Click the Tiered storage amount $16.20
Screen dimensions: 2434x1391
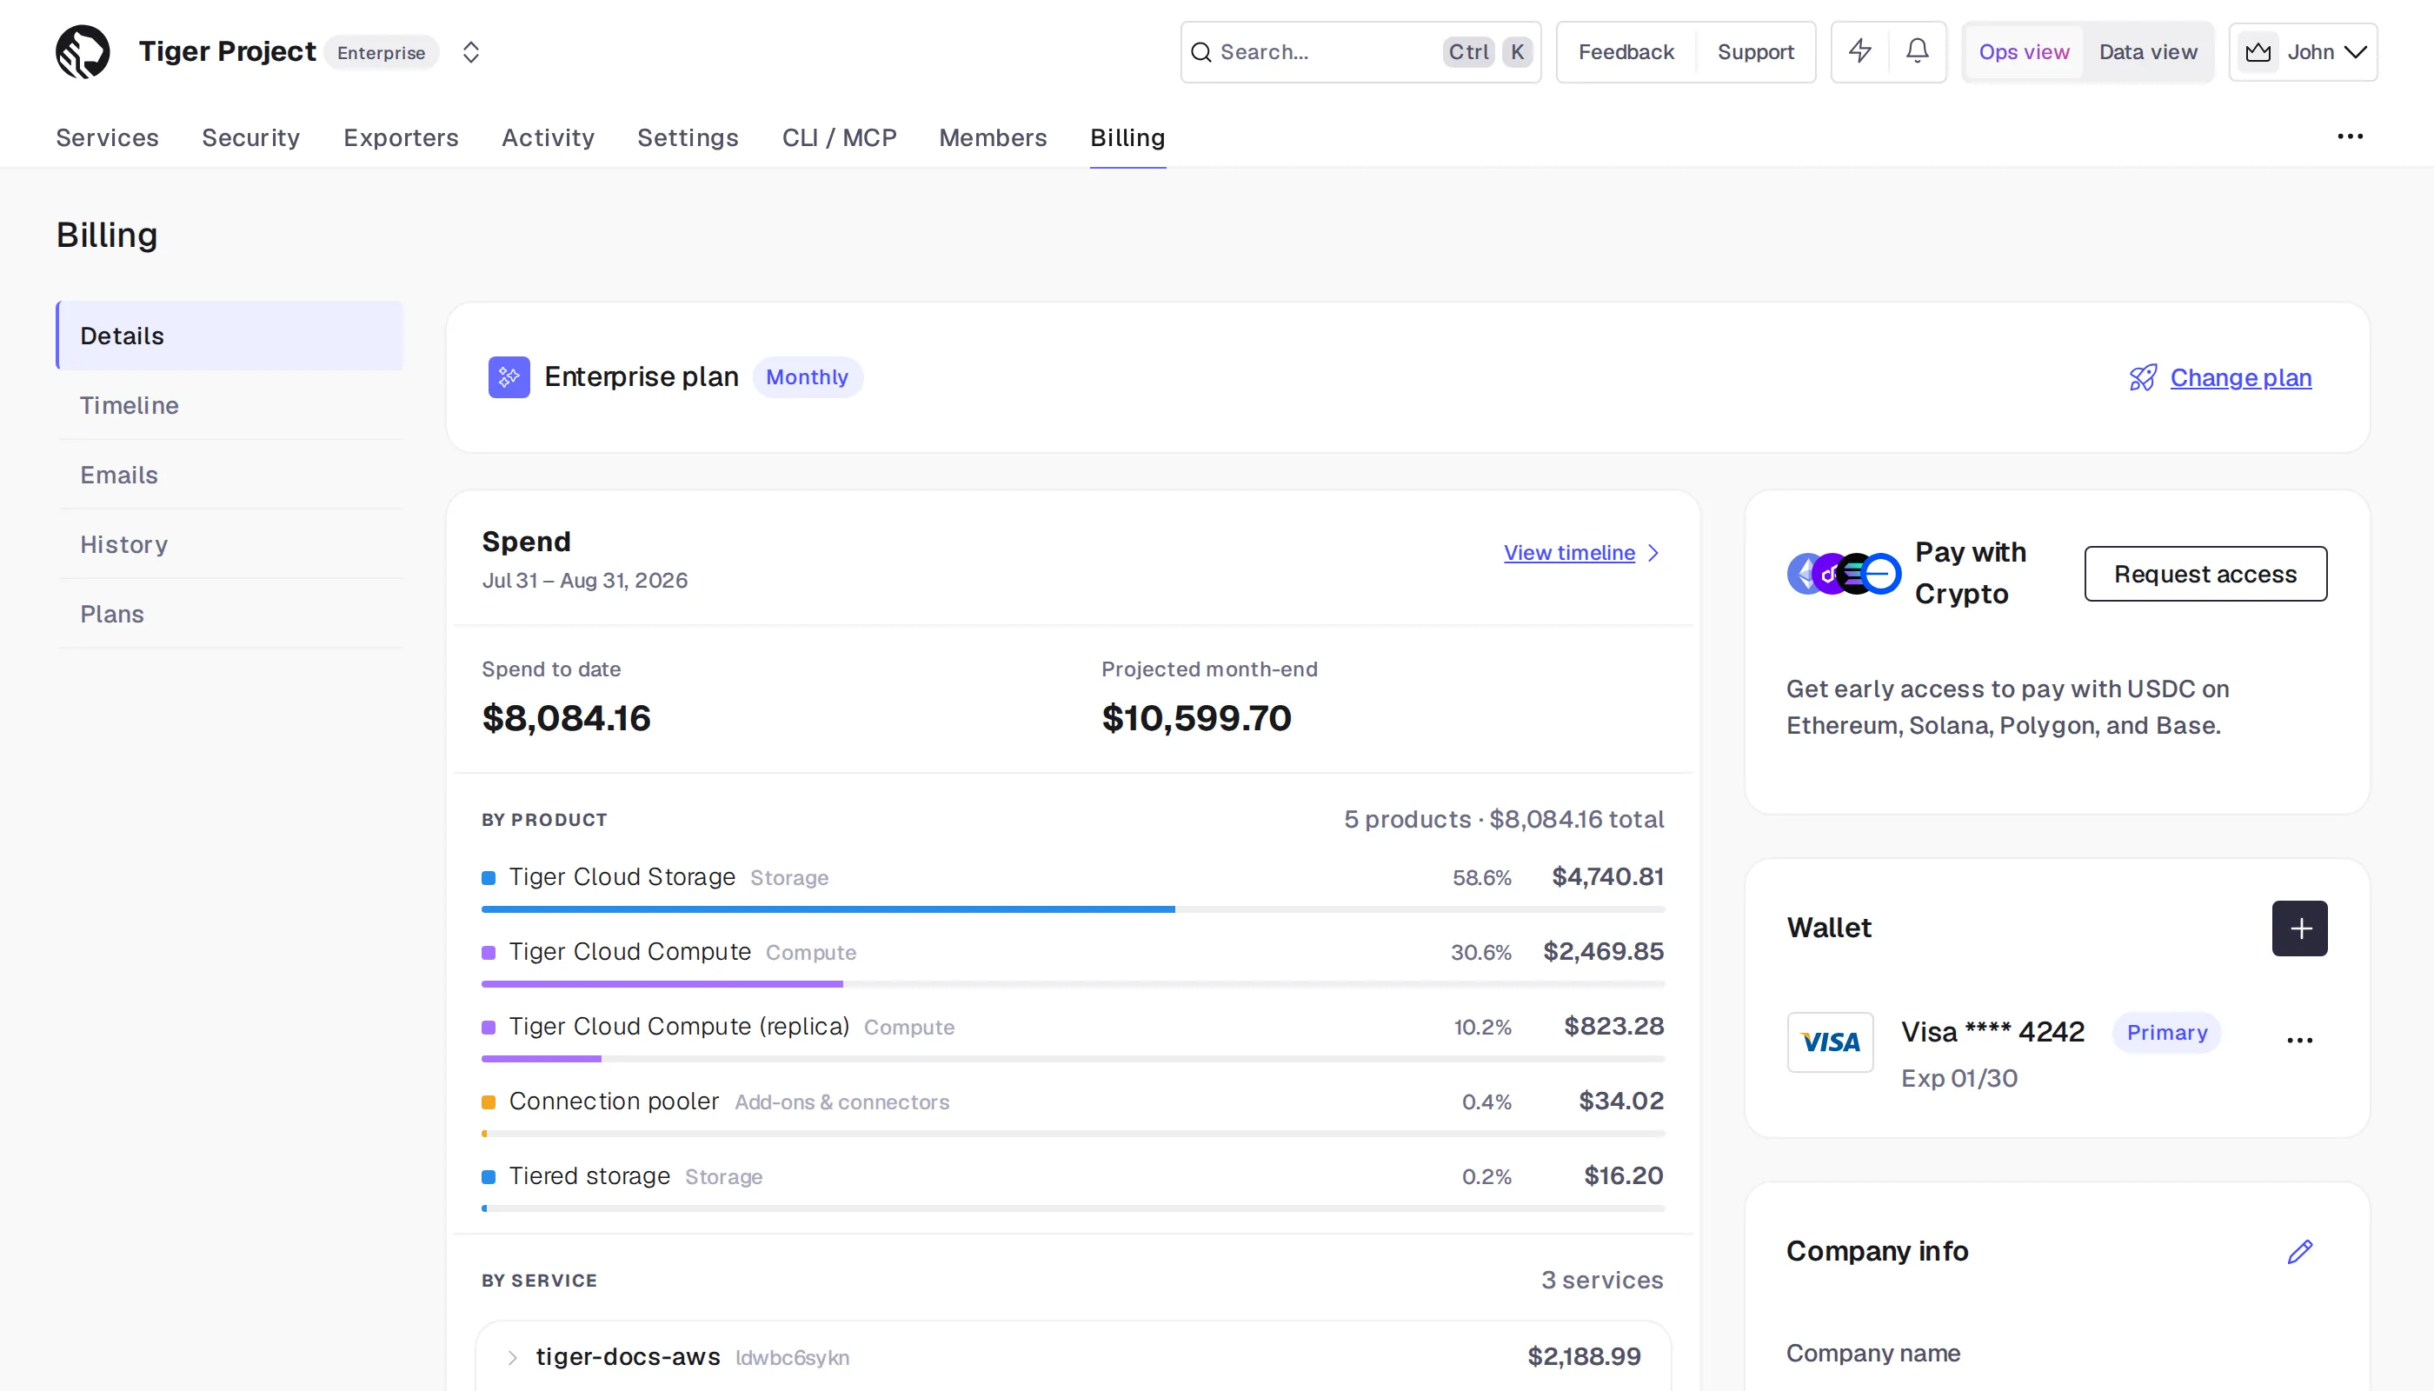point(1623,1176)
